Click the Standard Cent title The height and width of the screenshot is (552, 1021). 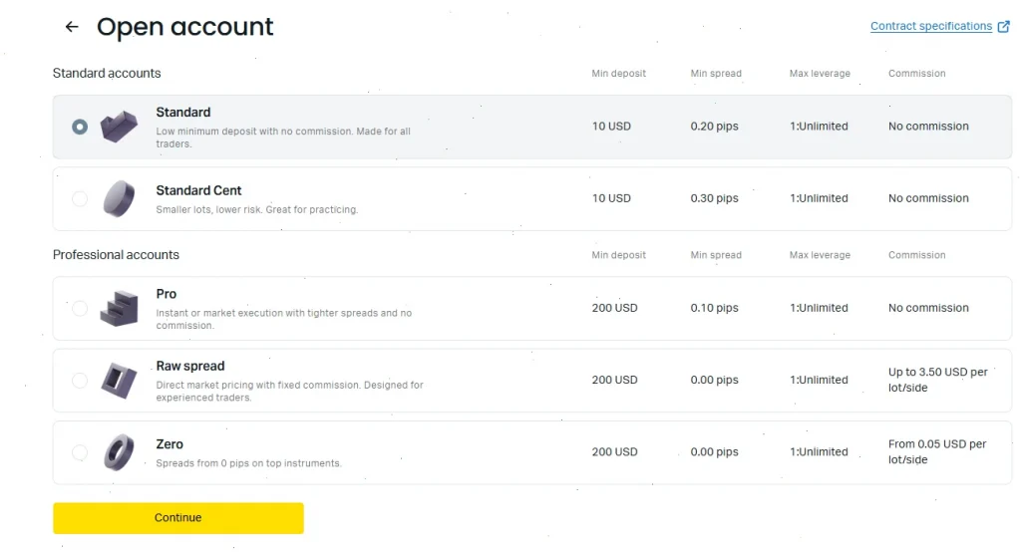click(198, 190)
